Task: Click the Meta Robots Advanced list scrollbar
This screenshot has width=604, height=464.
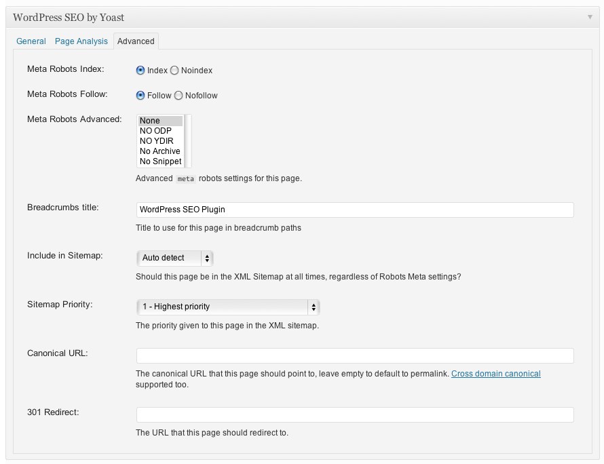Action: pyautogui.click(x=187, y=141)
